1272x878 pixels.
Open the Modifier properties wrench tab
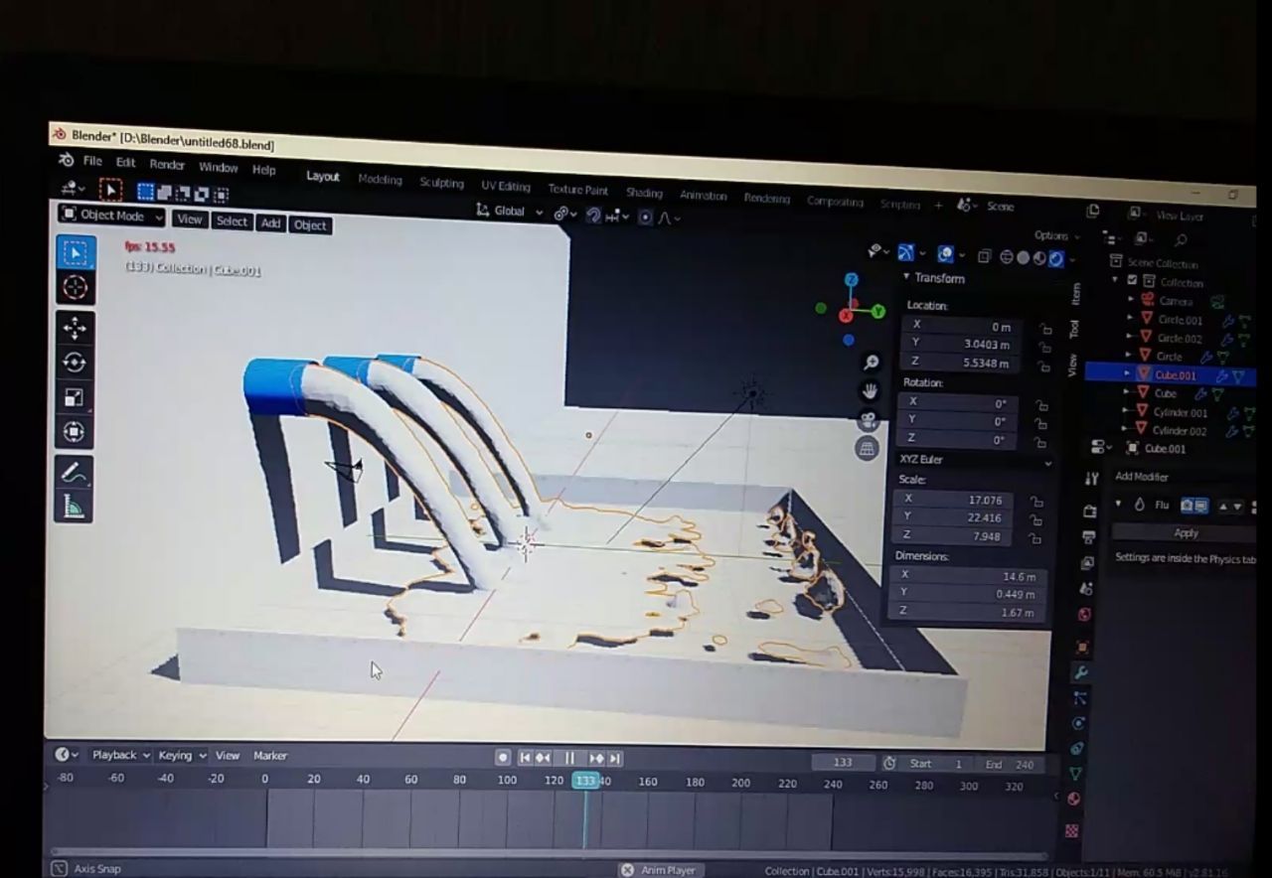[x=1080, y=673]
